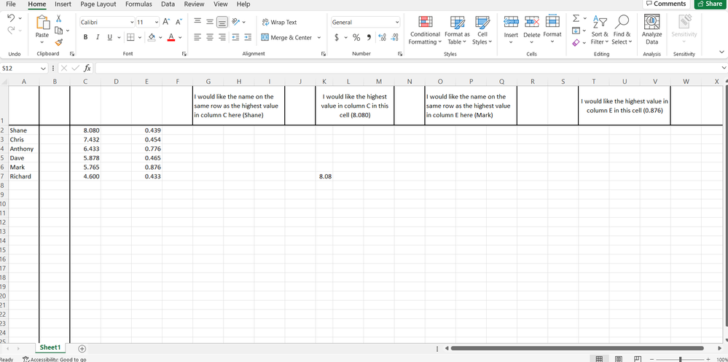The image size is (728, 362).
Task: Open the fill color dropdown arrow
Action: tap(160, 37)
